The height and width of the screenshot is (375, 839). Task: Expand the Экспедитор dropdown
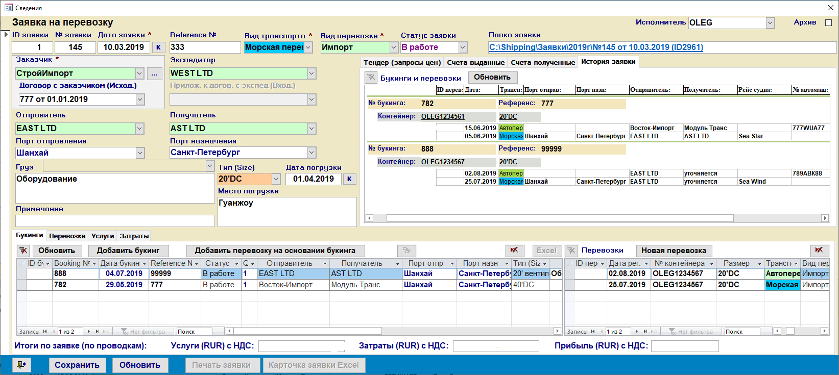(311, 73)
